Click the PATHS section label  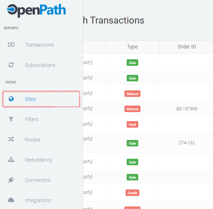(x=11, y=82)
